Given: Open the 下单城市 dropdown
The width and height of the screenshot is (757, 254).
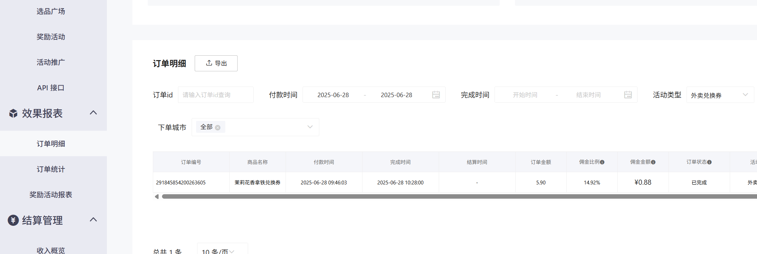Looking at the screenshot, I should (x=255, y=127).
